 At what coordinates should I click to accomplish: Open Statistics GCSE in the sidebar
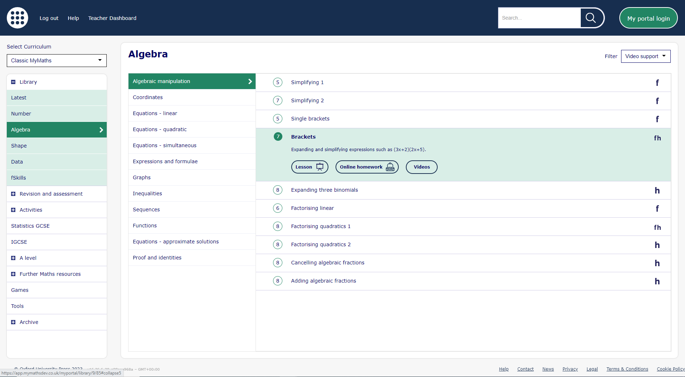[57, 226]
